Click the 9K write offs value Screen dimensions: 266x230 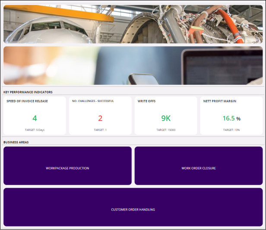(166, 118)
